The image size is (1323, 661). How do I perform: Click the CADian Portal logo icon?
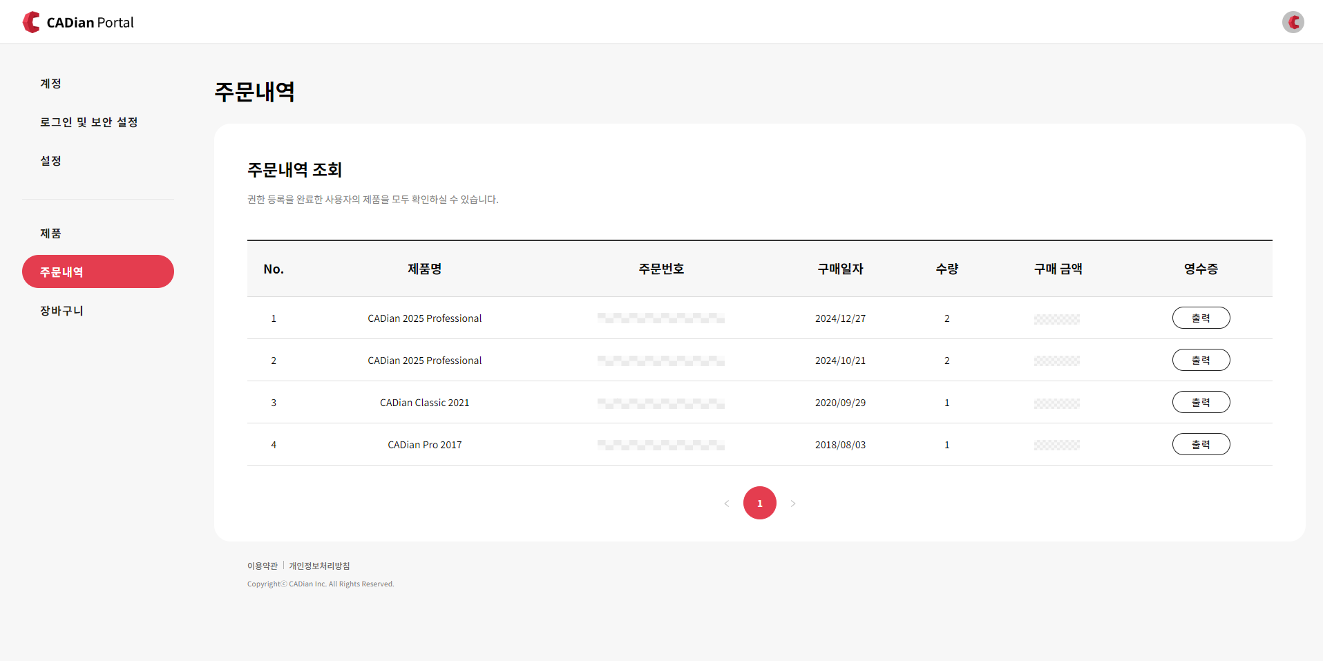(31, 22)
